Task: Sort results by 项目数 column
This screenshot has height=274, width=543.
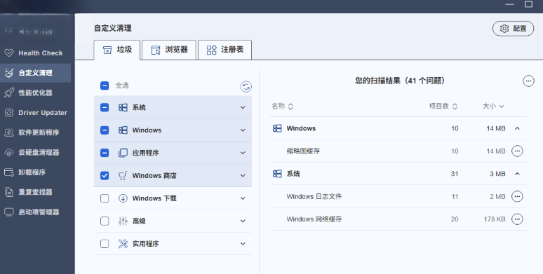Action: [x=443, y=107]
